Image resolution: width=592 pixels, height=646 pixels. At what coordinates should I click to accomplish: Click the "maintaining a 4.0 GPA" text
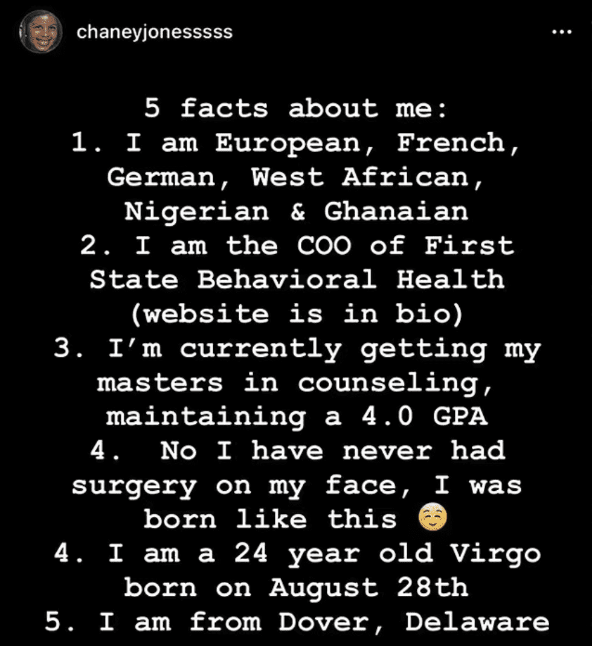click(x=296, y=417)
